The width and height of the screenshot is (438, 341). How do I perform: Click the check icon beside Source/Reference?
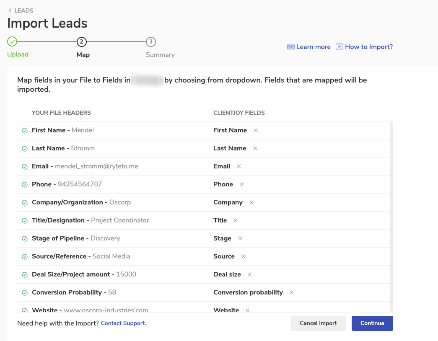(x=25, y=257)
